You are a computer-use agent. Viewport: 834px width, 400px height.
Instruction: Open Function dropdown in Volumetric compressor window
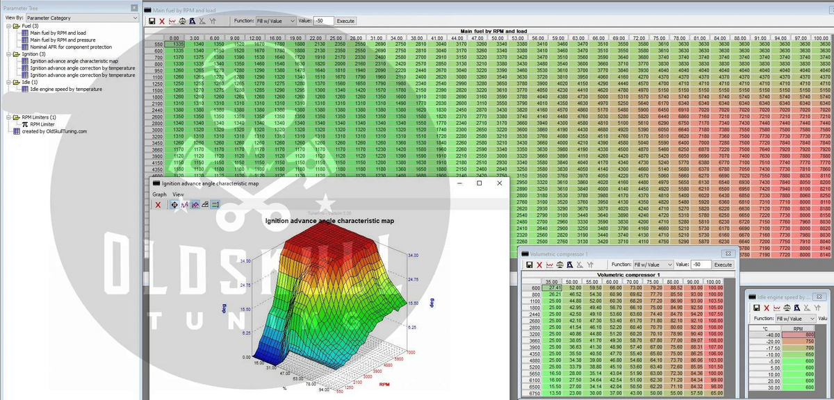pos(653,265)
